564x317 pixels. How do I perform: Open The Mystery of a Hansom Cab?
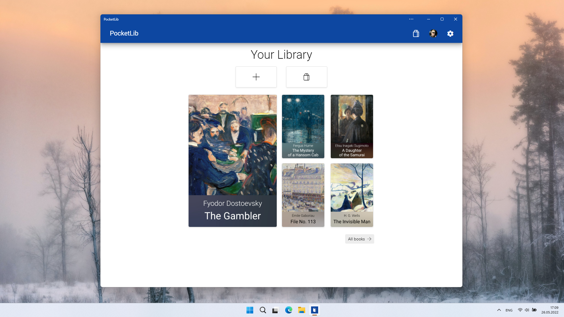pos(303,126)
